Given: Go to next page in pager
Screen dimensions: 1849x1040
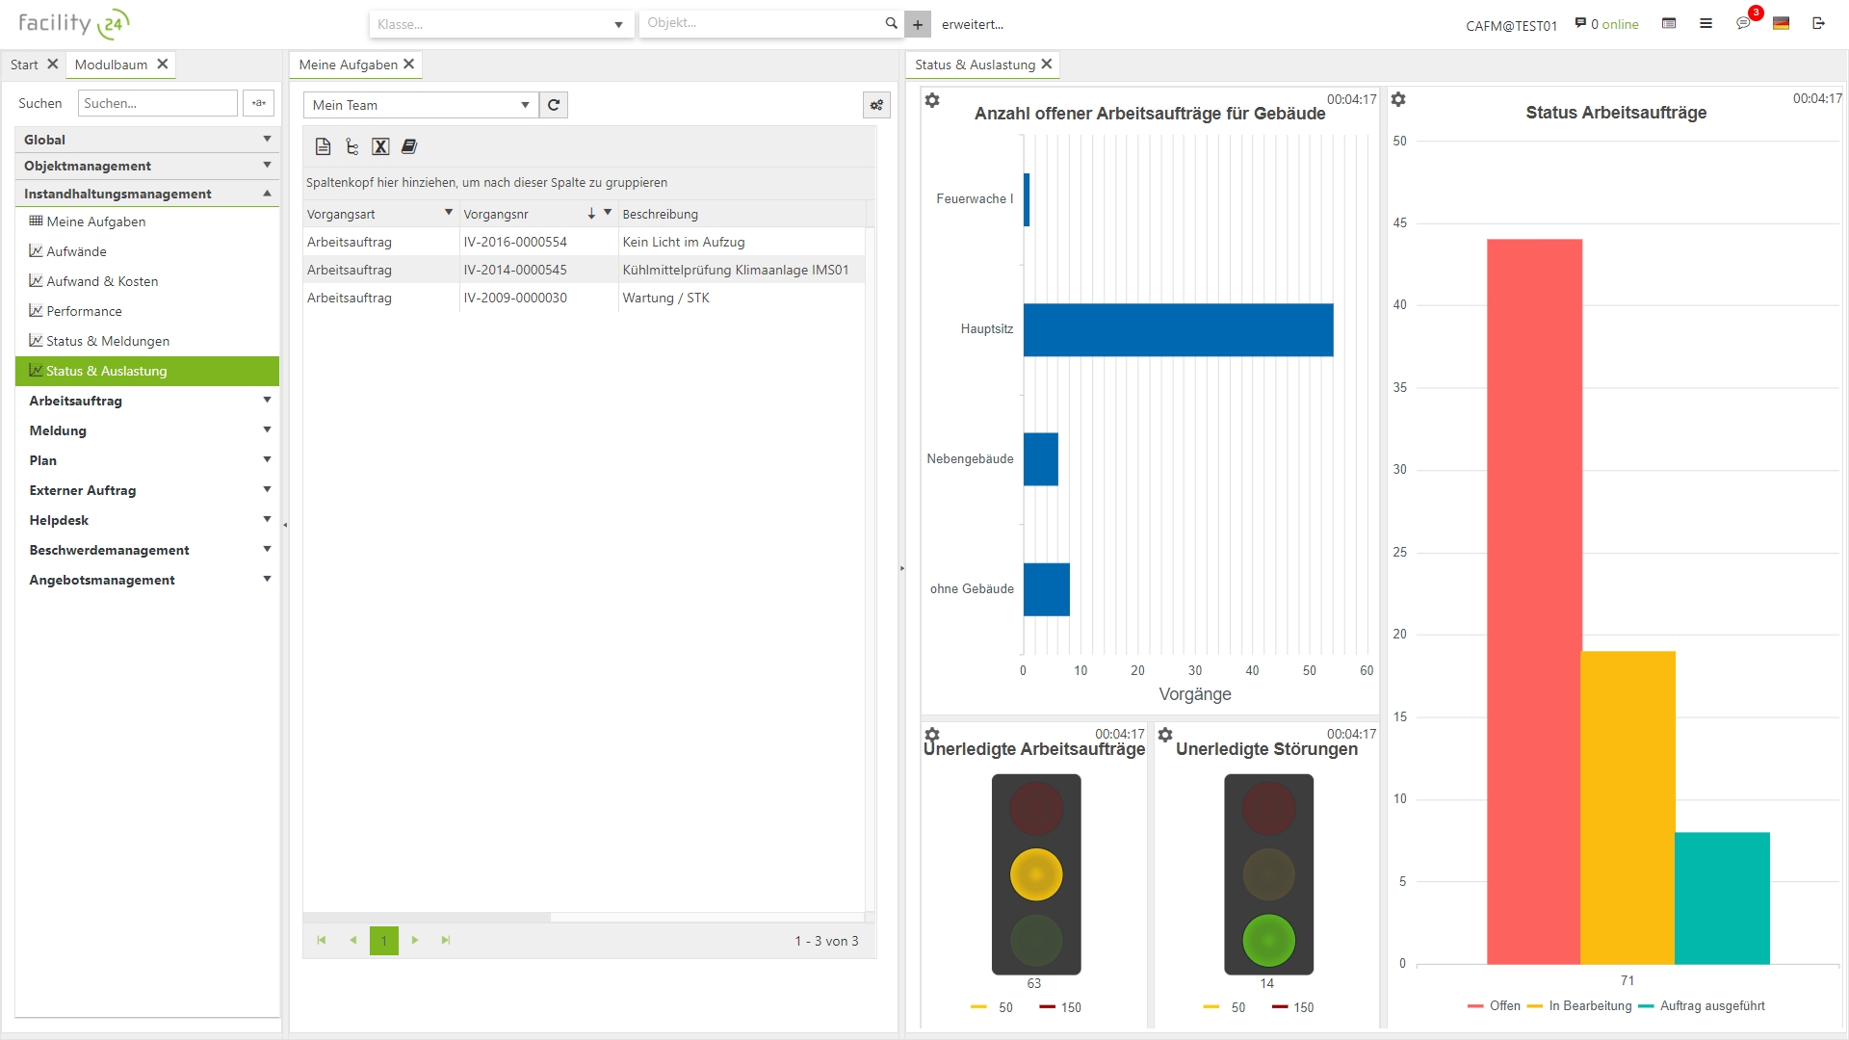Looking at the screenshot, I should [415, 940].
